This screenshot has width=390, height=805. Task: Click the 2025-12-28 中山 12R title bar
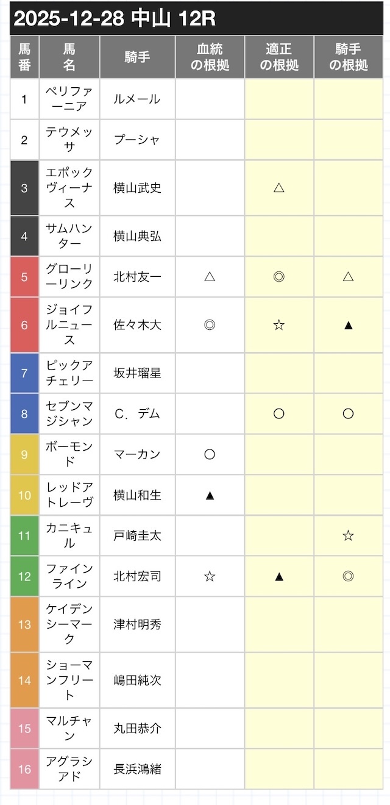[196, 19]
